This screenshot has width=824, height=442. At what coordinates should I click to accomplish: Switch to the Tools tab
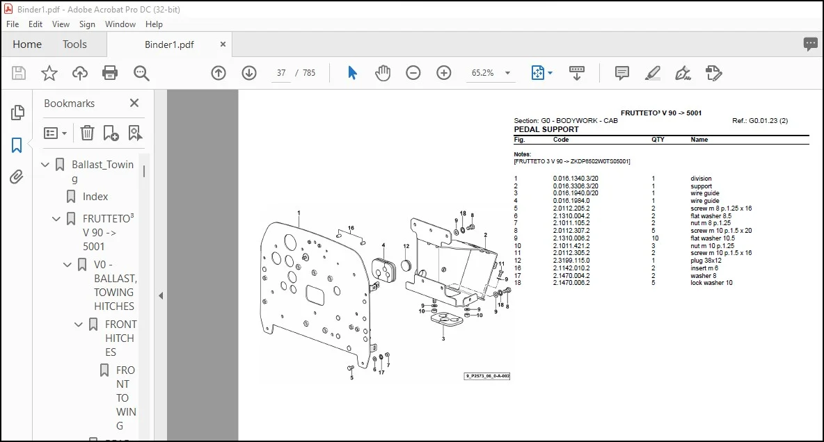pos(74,44)
